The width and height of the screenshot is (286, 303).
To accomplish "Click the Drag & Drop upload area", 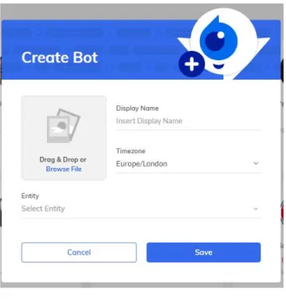I will click(x=64, y=137).
